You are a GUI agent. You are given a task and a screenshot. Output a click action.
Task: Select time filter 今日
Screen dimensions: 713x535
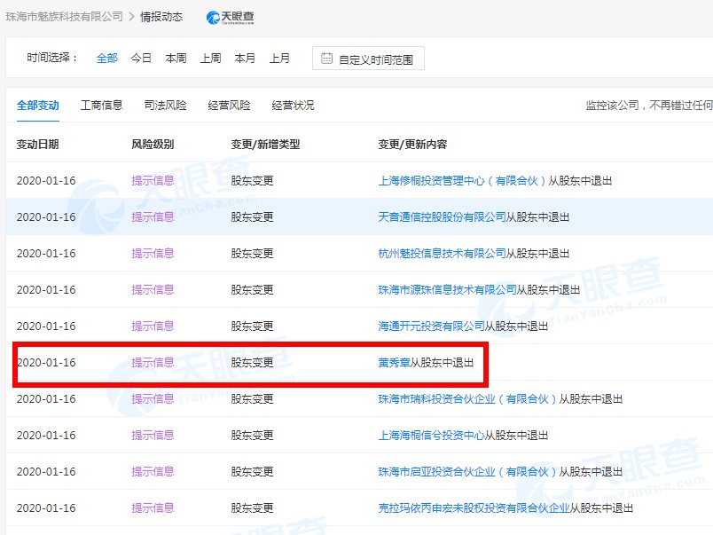click(141, 59)
